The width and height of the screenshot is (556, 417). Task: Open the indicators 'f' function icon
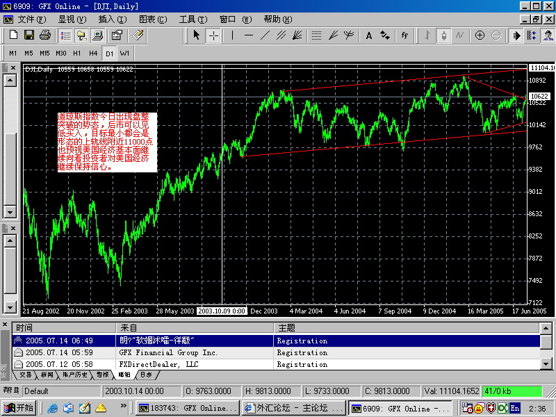pos(404,35)
